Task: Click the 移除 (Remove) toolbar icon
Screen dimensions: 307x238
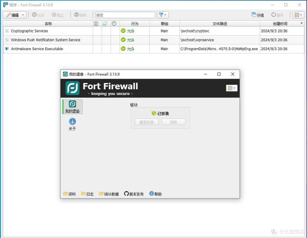Action: (81, 15)
